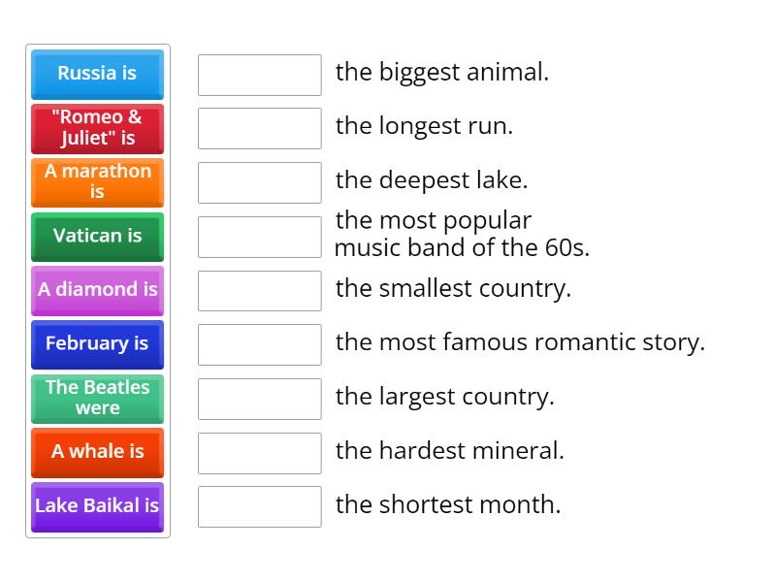This screenshot has width=776, height=582.
Task: Click the answer box beside "the biggest animal"
Action: 259,75
